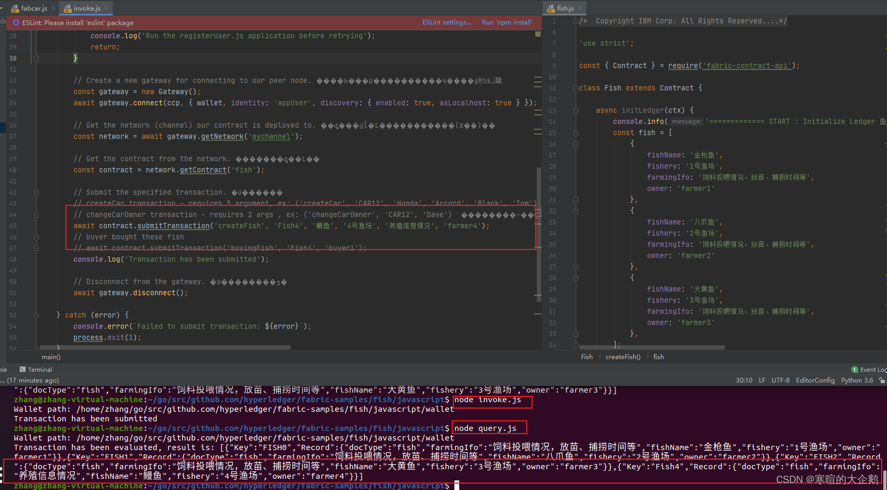The height and width of the screenshot is (490, 887).
Task: Close the fish.js editor tab
Action: [x=580, y=9]
